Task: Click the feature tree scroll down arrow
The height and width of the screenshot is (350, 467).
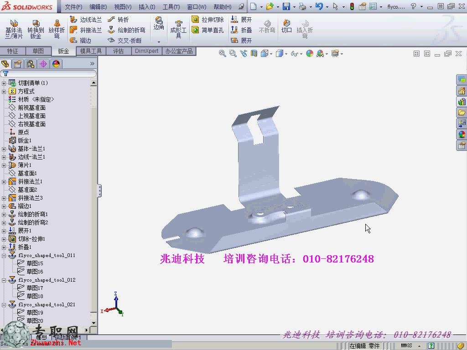Action: tap(94, 323)
